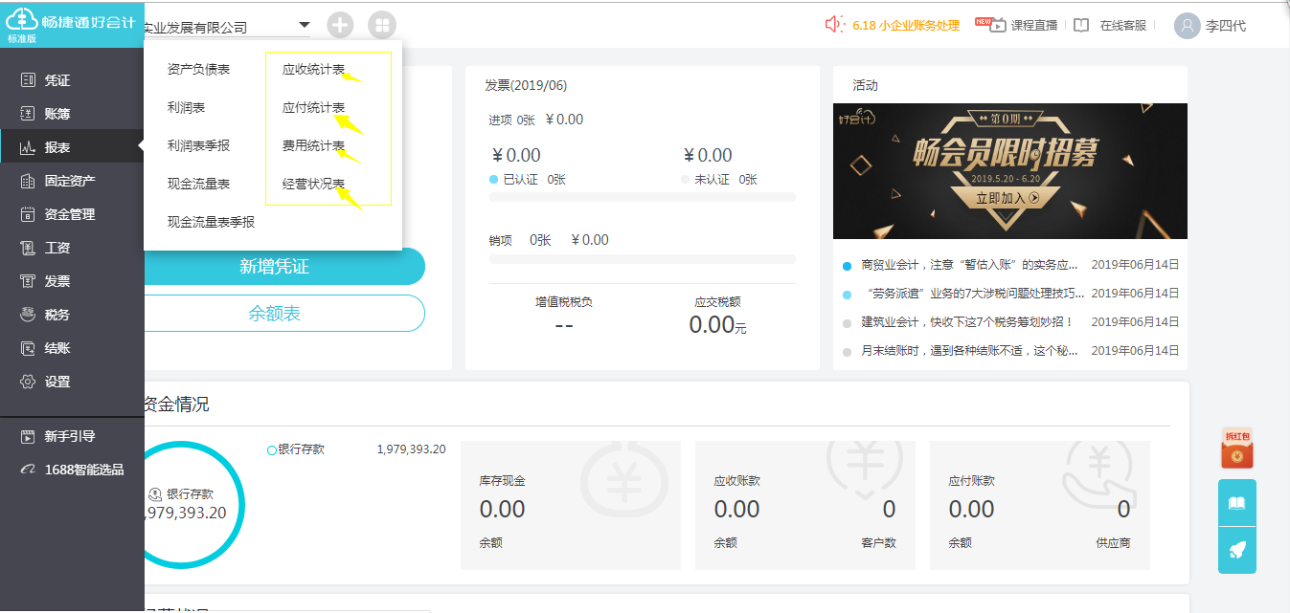
Task: Click the open book help icon on right
Action: (1236, 503)
